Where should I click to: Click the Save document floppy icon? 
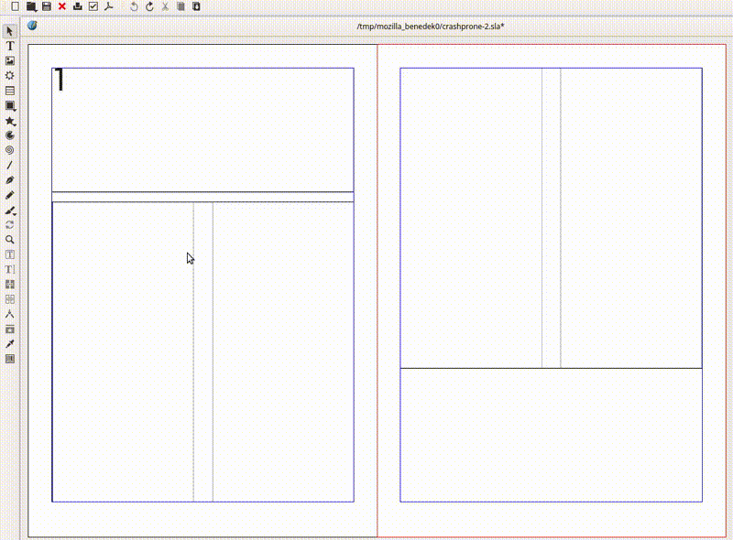(46, 6)
